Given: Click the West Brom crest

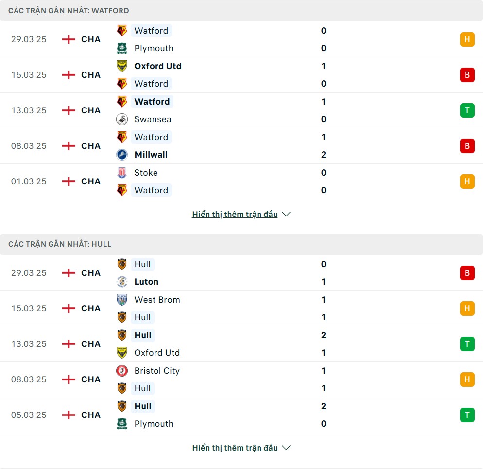Looking at the screenshot, I should click(122, 299).
